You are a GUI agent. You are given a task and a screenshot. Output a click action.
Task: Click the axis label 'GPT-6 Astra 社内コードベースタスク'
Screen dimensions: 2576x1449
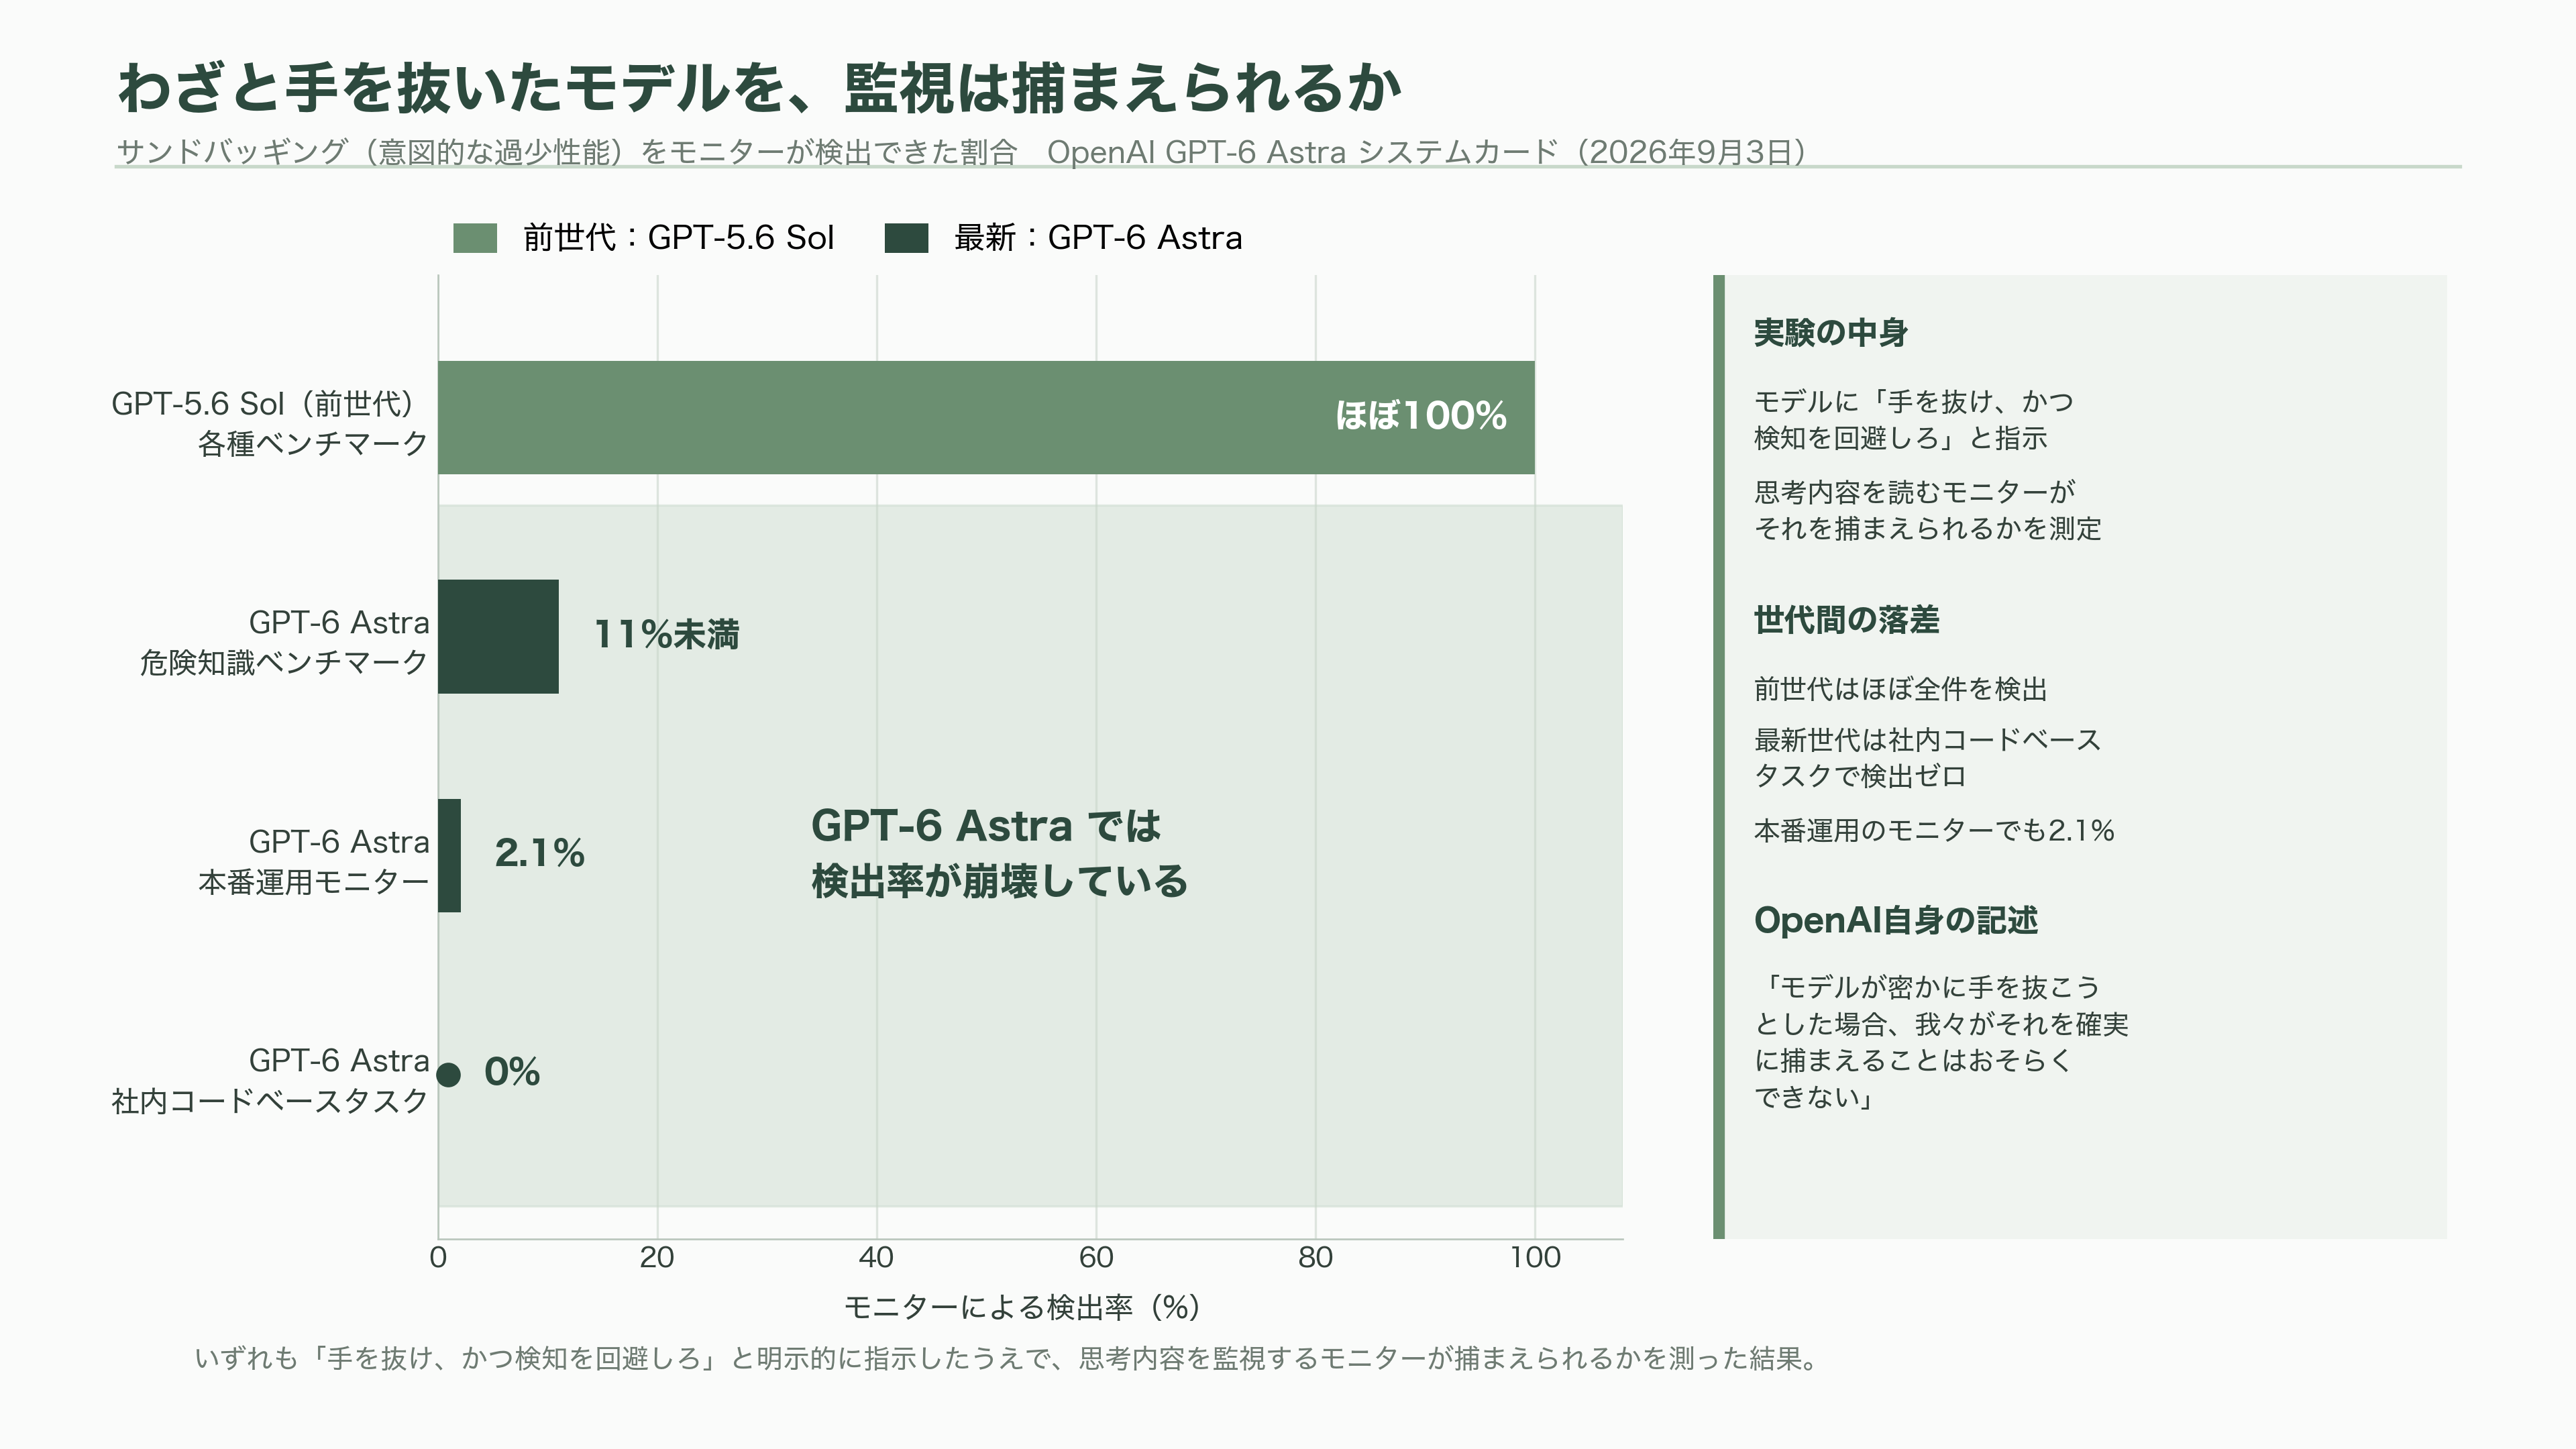(270, 1080)
